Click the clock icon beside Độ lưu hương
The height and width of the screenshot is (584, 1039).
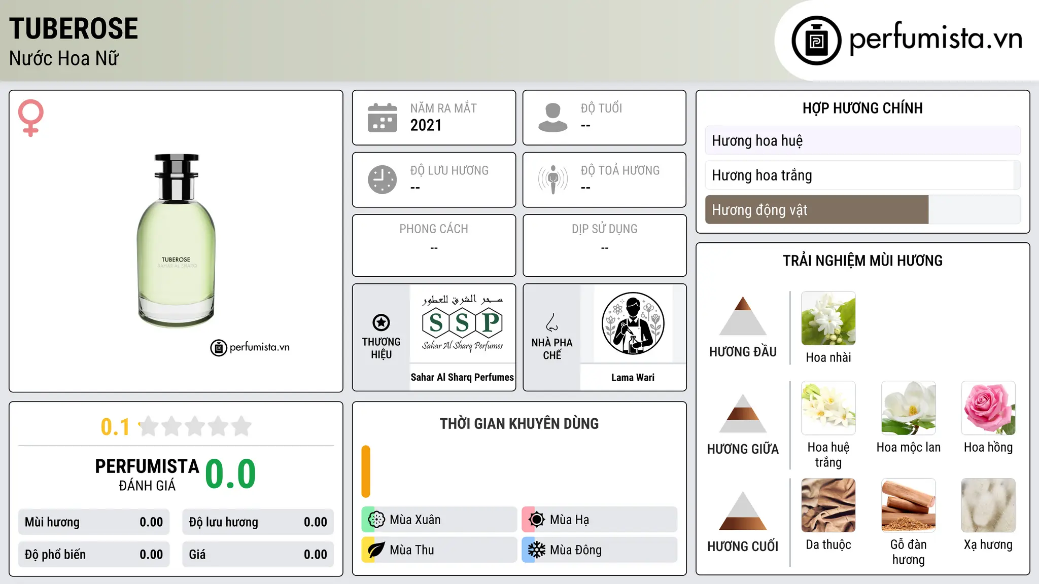click(x=383, y=179)
